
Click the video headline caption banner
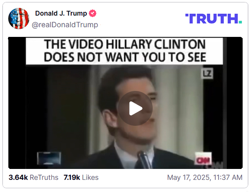[x=124, y=51]
